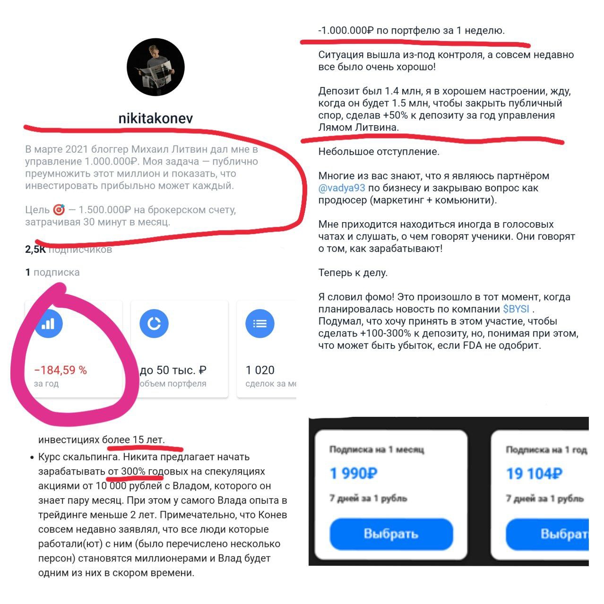Image resolution: width=604 pixels, height=604 pixels.
Task: Click the Подписка на 1 год title
Action: click(x=546, y=449)
